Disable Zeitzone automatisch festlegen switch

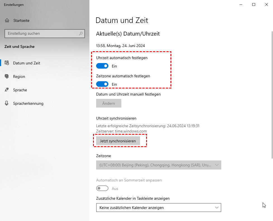(x=102, y=84)
